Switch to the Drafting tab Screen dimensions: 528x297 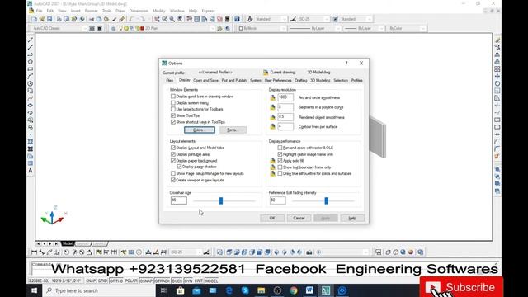(x=301, y=81)
